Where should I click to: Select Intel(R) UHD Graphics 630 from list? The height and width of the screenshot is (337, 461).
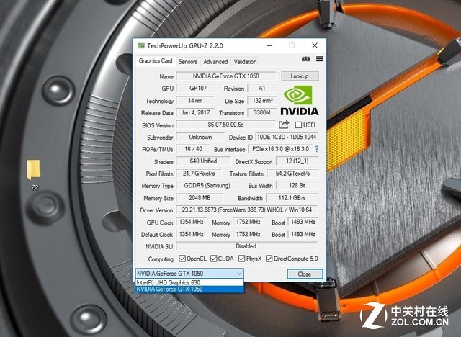tap(189, 282)
